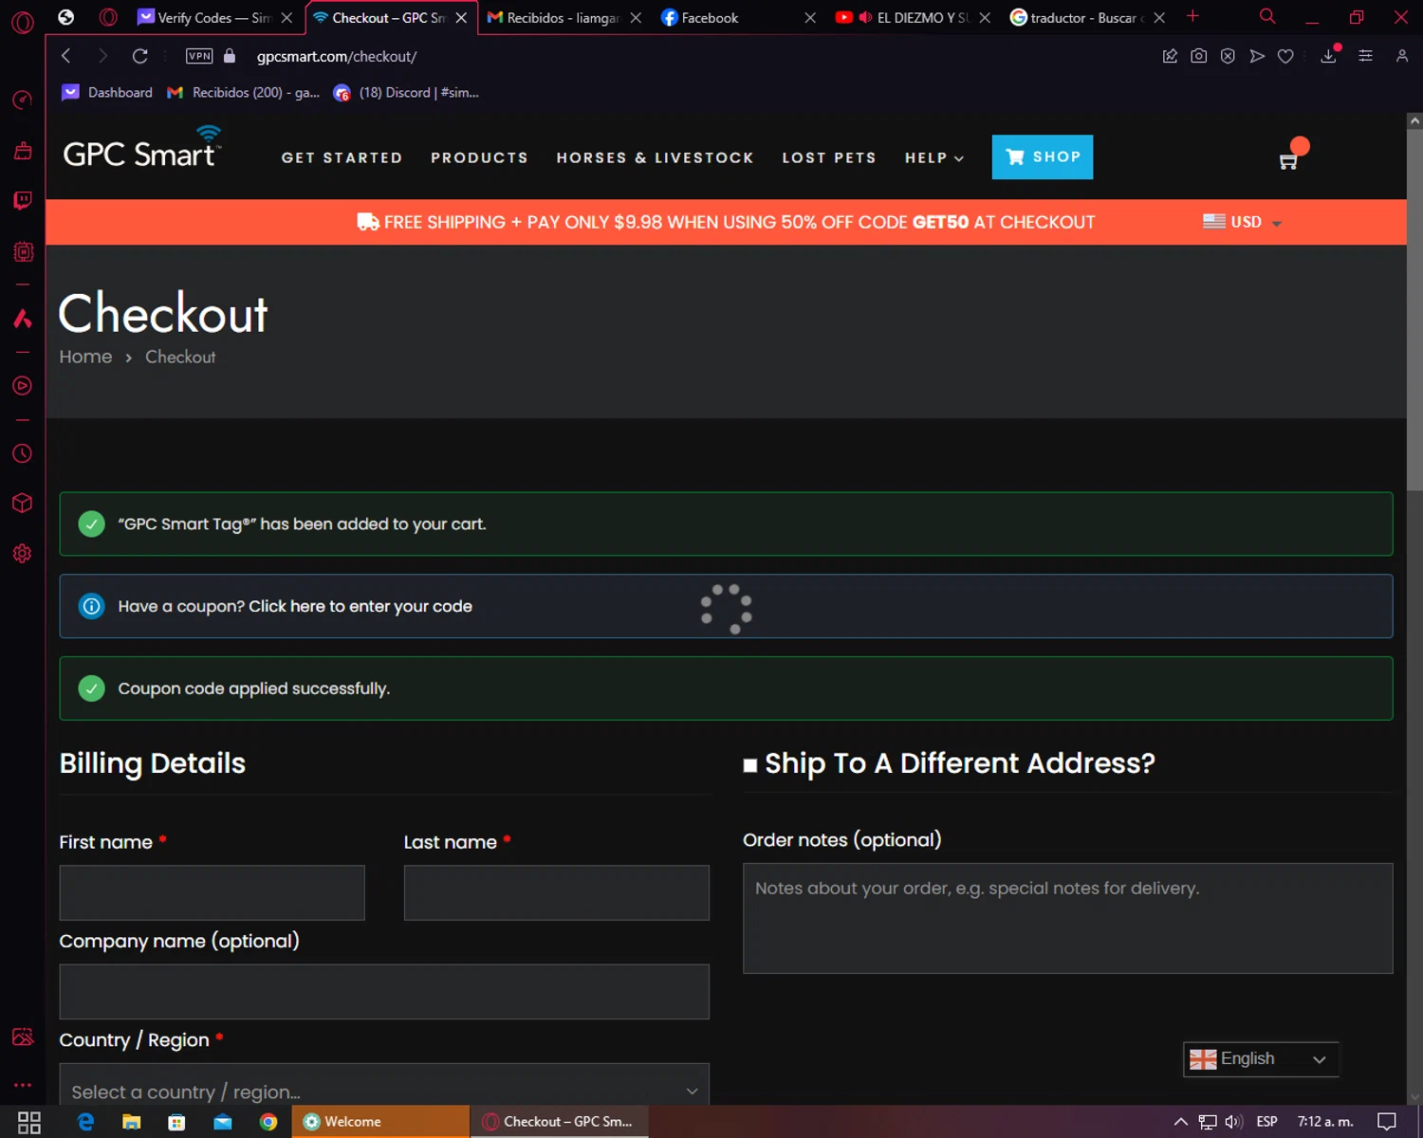Image resolution: width=1423 pixels, height=1138 pixels.
Task: Switch to the traductor Google search tab
Action: click(x=1087, y=17)
